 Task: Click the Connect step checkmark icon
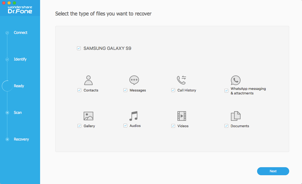point(7,33)
